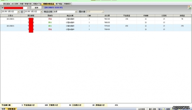Click the 平倉總口數 value 2
192x110 pixels.
[x=22, y=105]
